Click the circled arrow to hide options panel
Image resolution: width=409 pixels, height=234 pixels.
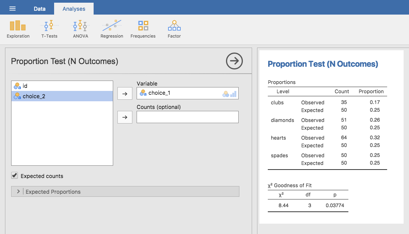tap(234, 61)
